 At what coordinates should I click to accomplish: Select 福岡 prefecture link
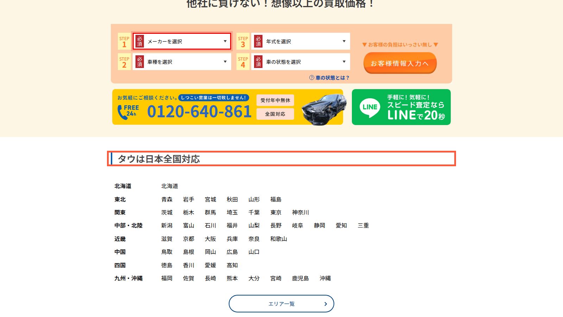pos(167,278)
